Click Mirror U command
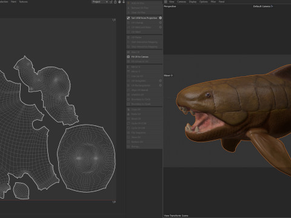The width and height of the screenshot is (291, 218). pyautogui.click(x=144, y=67)
